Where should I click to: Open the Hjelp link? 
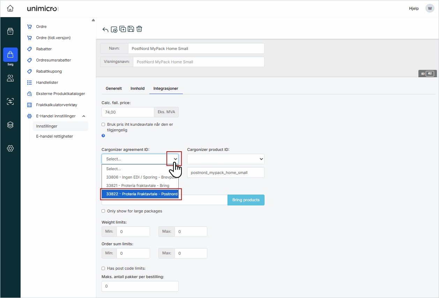coord(414,8)
